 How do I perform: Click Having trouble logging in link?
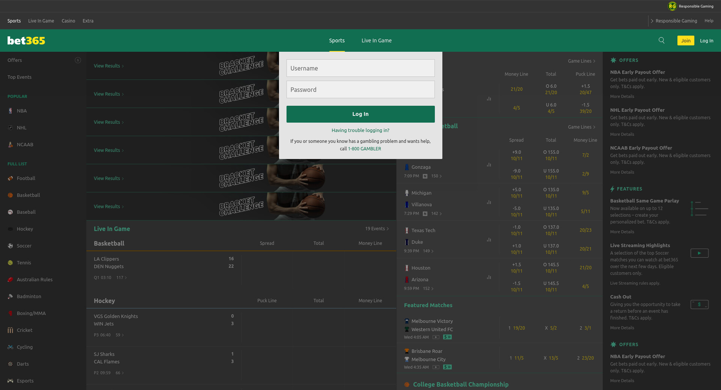360,130
